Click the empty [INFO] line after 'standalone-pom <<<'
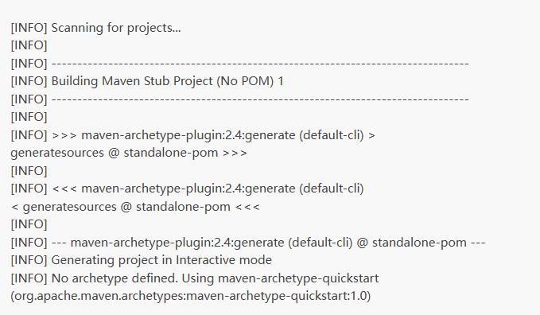This screenshot has height=315, width=540. pyautogui.click(x=29, y=224)
